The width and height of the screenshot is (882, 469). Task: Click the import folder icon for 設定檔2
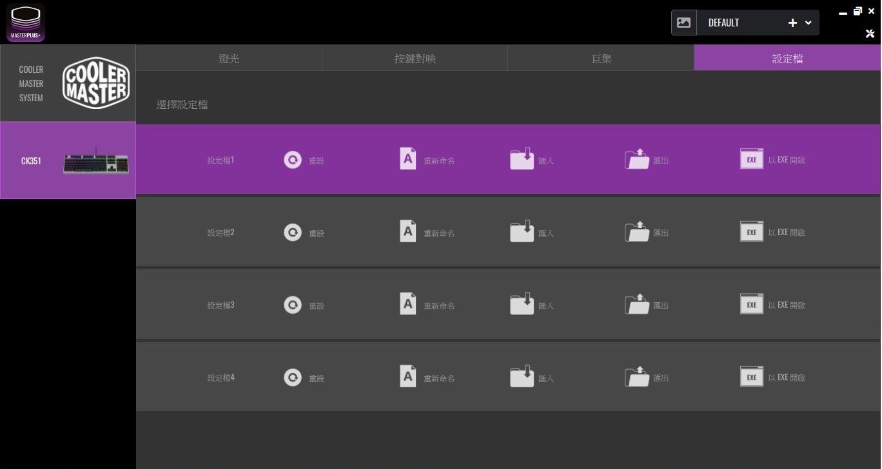click(x=522, y=231)
